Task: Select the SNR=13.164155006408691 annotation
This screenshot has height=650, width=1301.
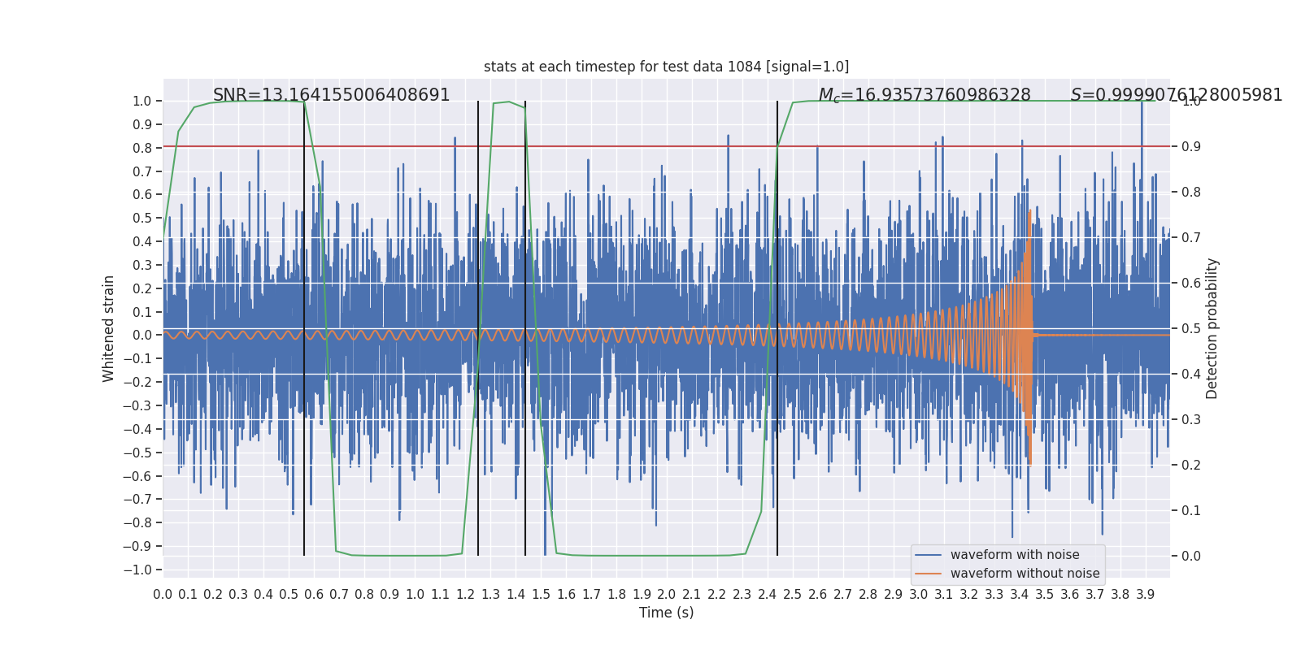Action: [x=331, y=95]
